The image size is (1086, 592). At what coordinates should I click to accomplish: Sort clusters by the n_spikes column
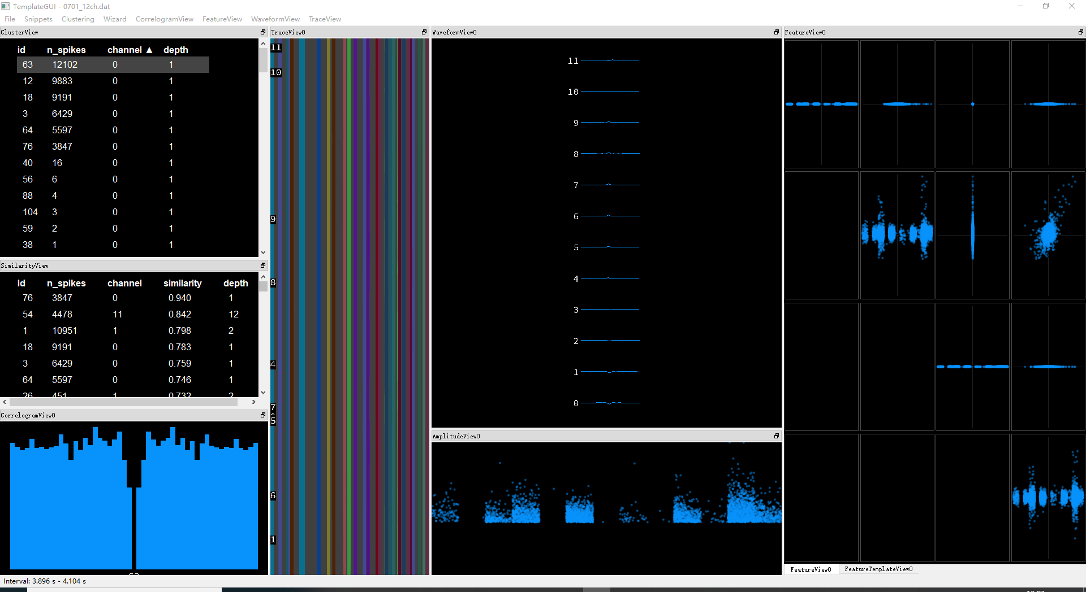66,50
